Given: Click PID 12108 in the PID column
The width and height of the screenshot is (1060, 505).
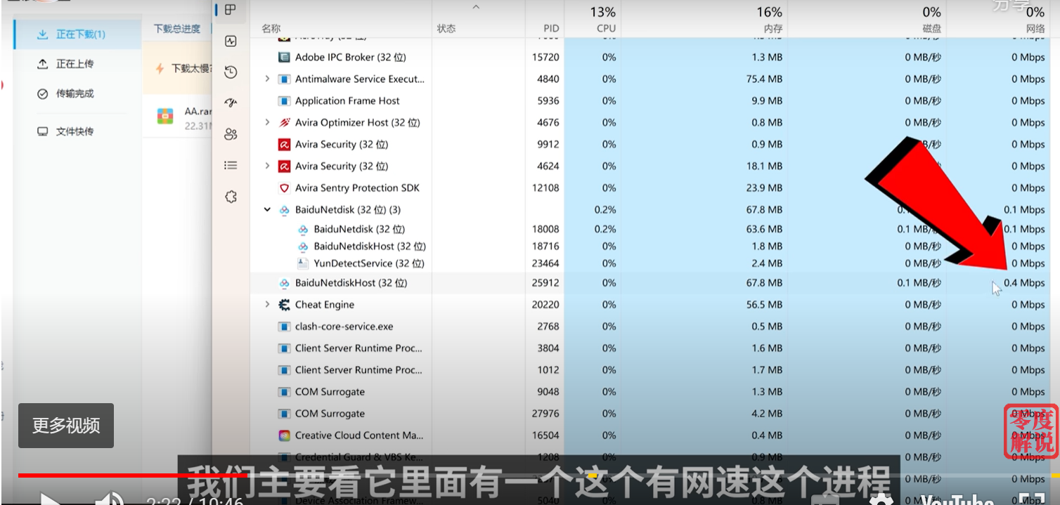Looking at the screenshot, I should click(545, 188).
